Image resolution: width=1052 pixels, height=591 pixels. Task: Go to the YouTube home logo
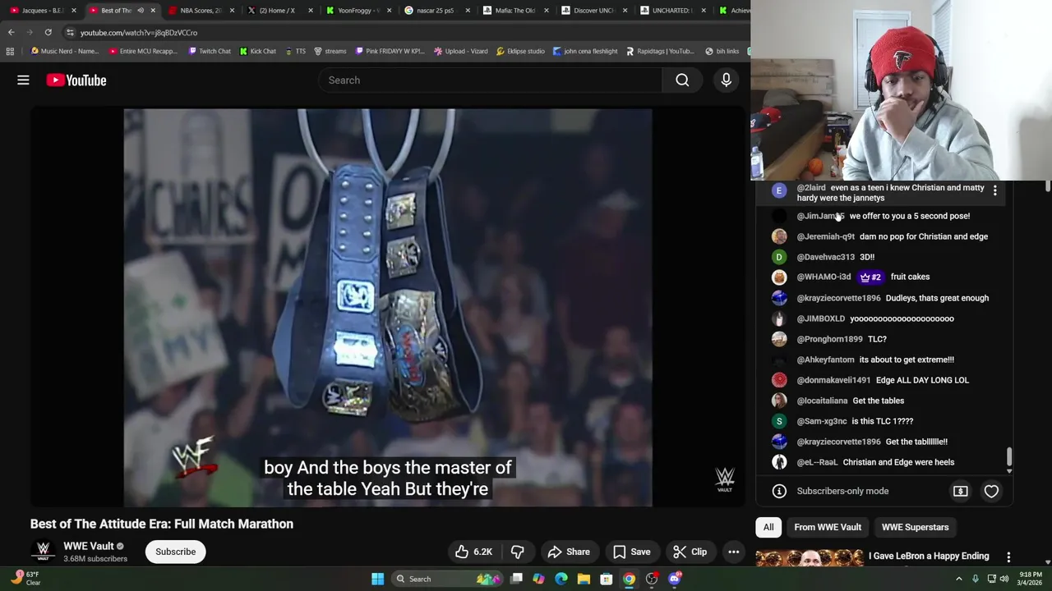(76, 80)
